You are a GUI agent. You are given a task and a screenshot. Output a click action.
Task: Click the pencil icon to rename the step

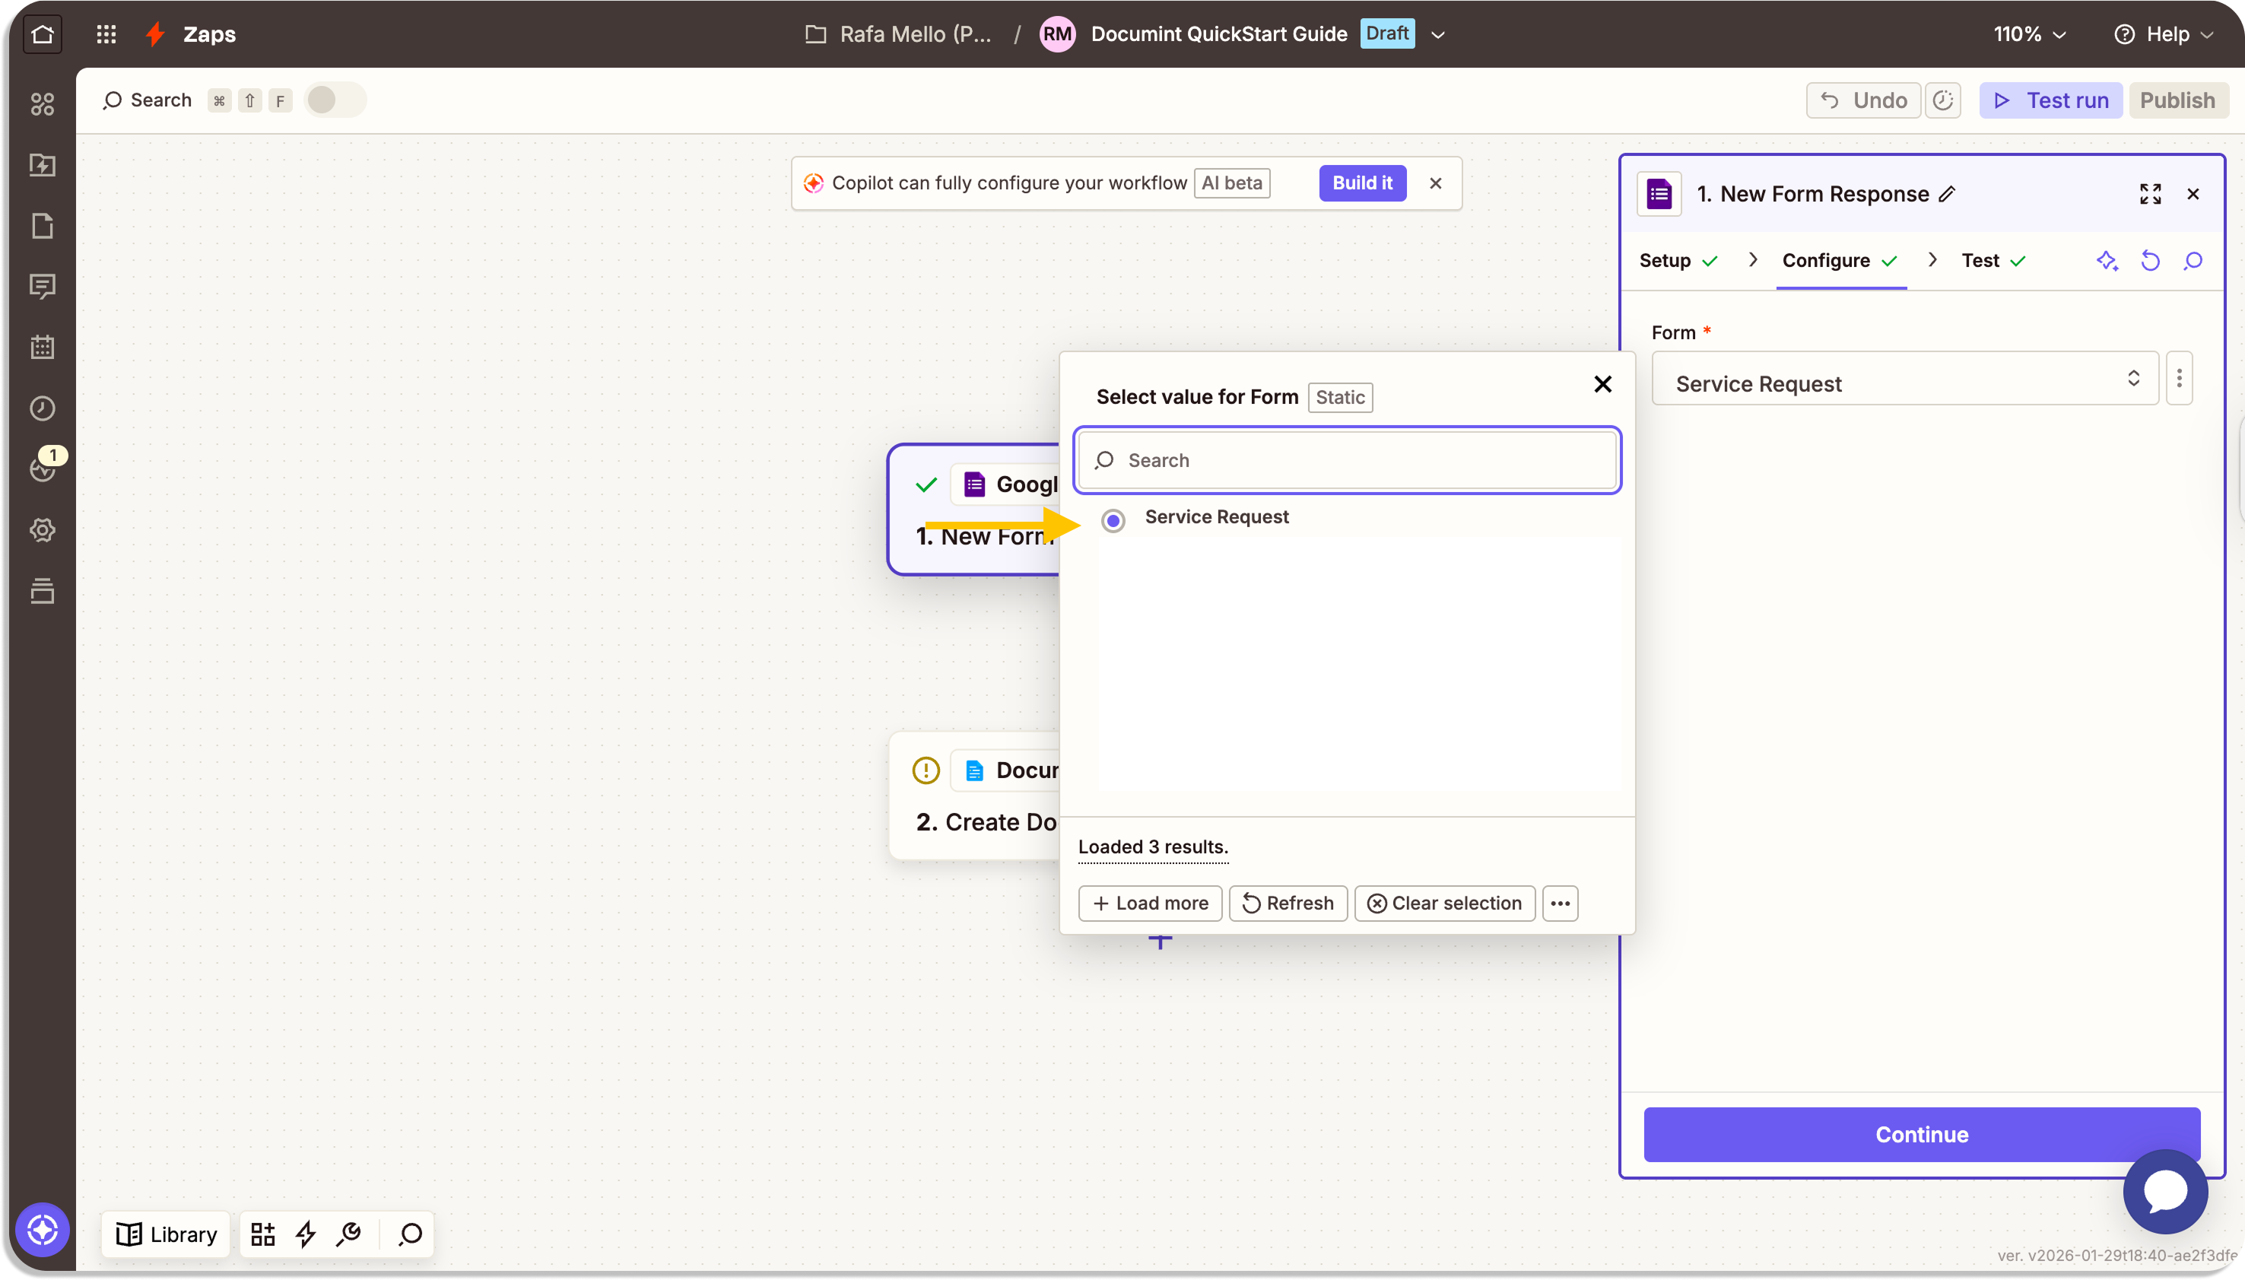click(1947, 194)
